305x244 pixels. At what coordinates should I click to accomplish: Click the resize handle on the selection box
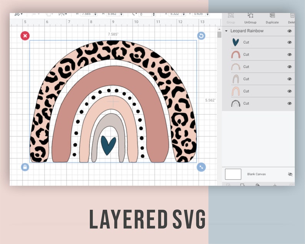[201, 167]
